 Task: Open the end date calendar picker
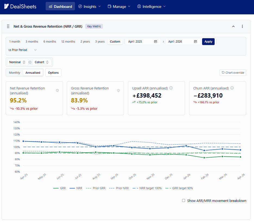point(196,41)
